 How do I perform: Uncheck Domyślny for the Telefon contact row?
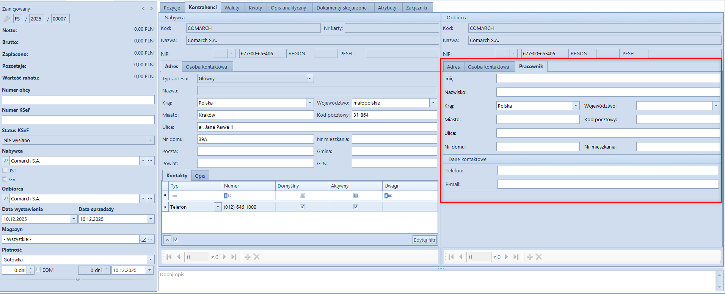[302, 207]
